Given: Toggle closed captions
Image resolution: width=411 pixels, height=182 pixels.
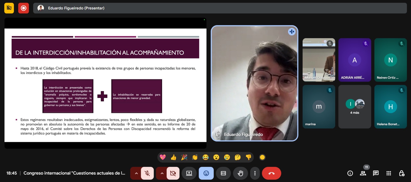Looking at the screenshot, I should click(x=223, y=173).
